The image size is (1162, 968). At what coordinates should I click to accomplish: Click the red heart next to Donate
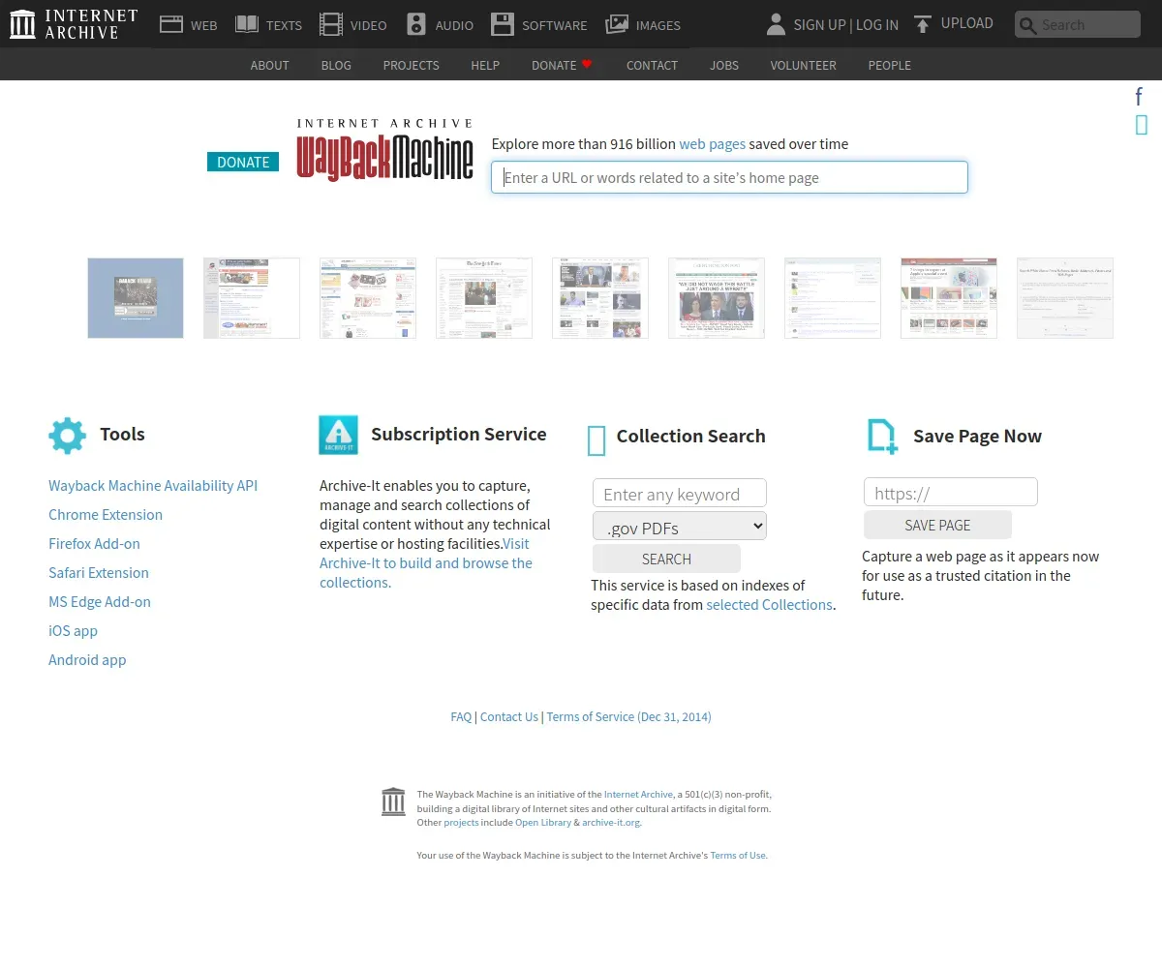(587, 64)
